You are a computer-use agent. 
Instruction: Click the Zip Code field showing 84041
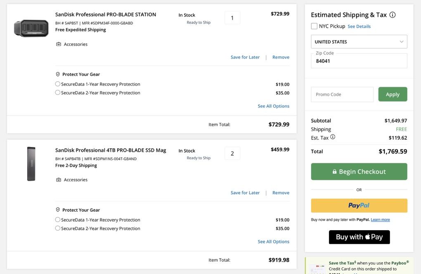(x=359, y=61)
